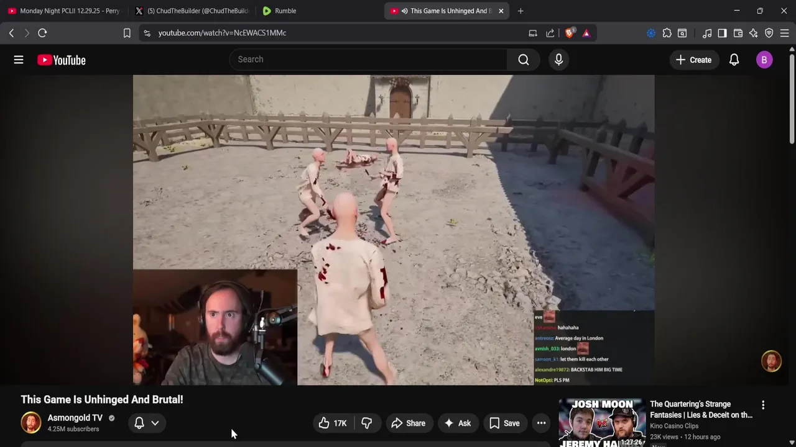Close the active YouTube tab
This screenshot has height=447, width=796.
501,11
